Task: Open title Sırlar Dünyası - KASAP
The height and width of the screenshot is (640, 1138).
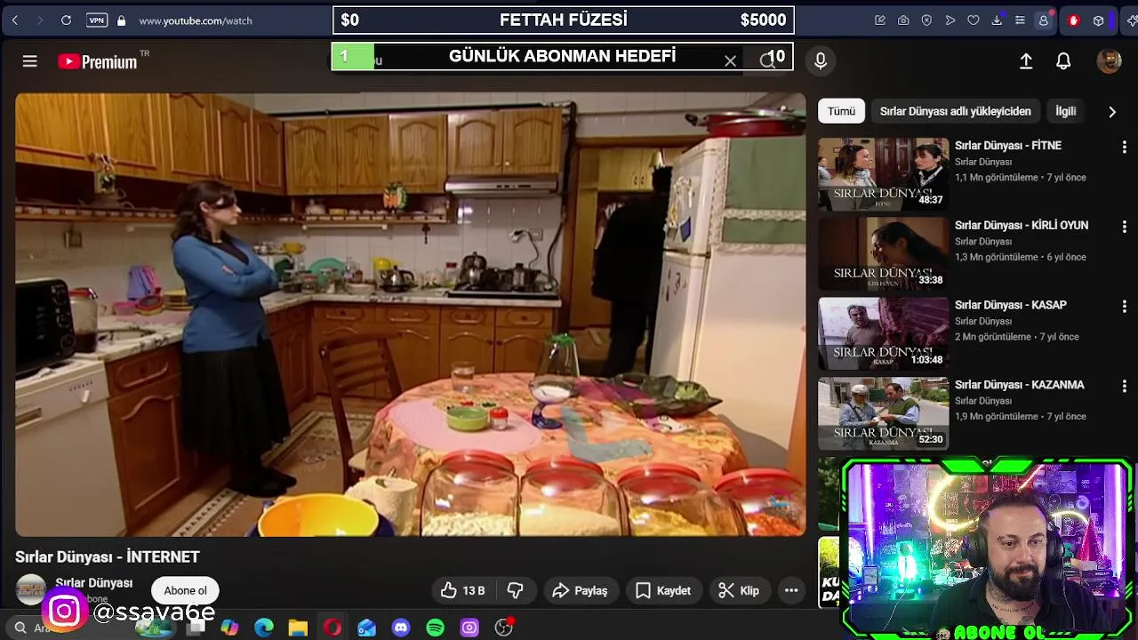Action: click(x=1011, y=305)
